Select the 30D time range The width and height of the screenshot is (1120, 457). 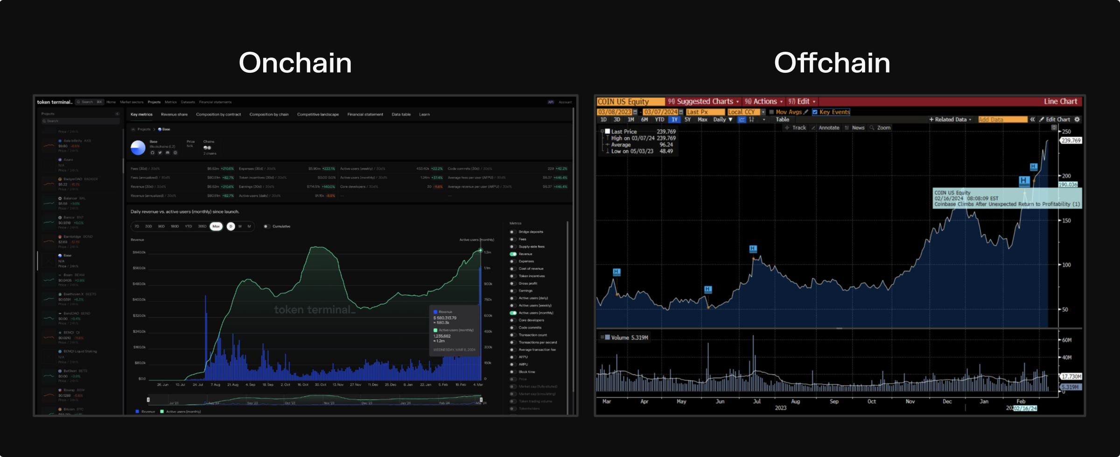coord(148,226)
